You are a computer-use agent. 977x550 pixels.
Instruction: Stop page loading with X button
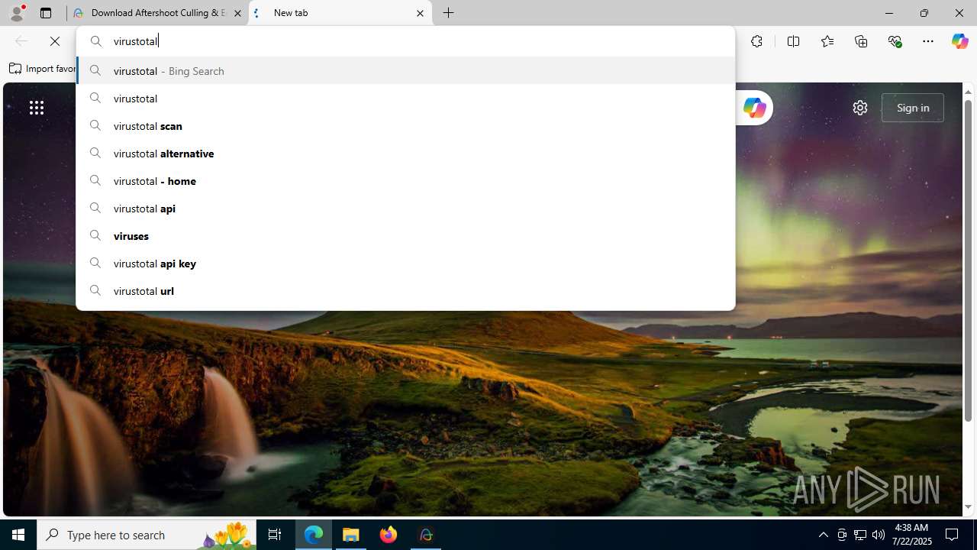(x=55, y=41)
